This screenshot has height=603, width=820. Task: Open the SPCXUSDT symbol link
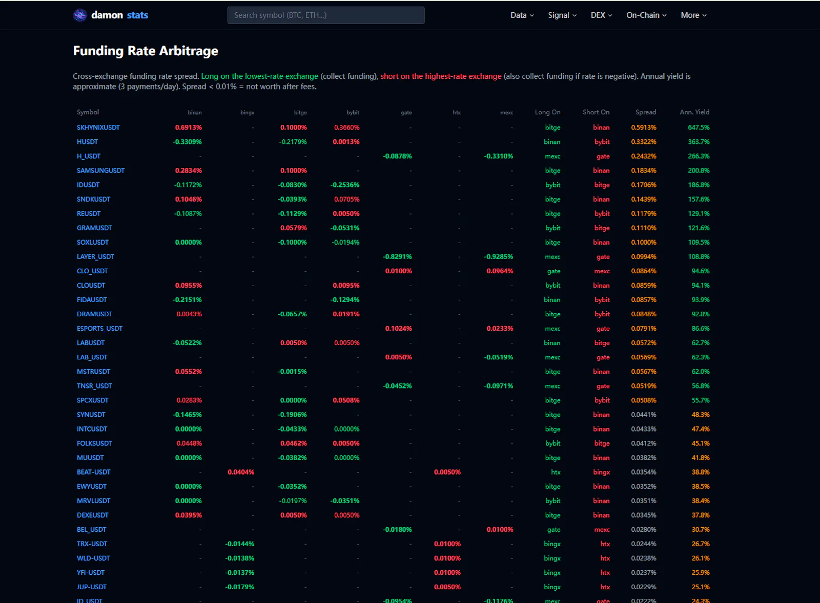point(93,400)
